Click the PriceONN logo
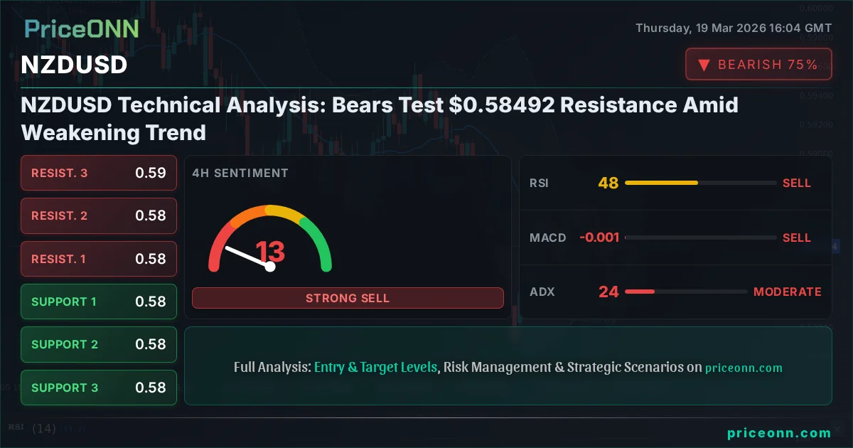Screen dimensions: 853x448 click(x=81, y=28)
